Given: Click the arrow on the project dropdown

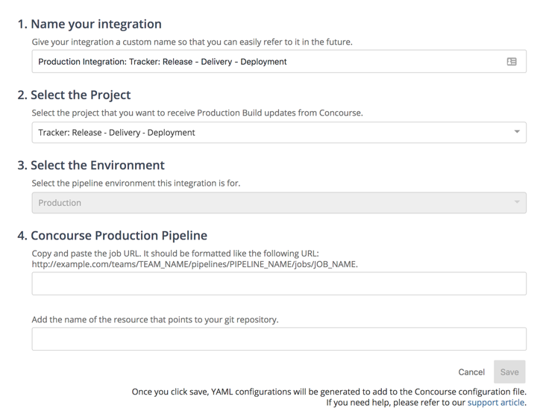Looking at the screenshot, I should pos(517,132).
